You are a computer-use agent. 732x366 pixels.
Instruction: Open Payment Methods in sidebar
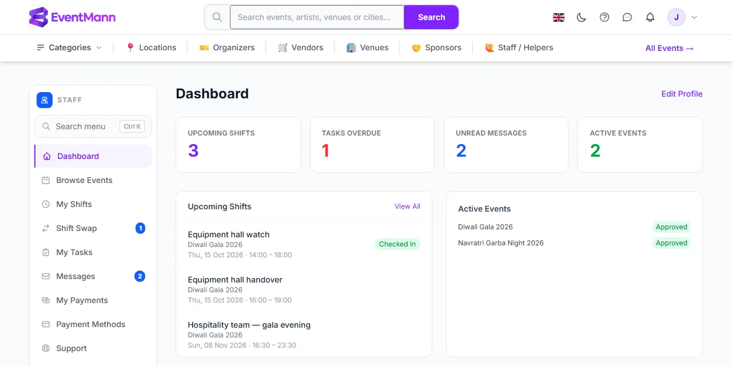93,324
